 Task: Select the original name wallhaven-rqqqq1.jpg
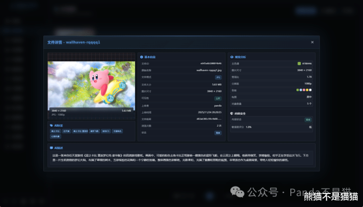209,70
